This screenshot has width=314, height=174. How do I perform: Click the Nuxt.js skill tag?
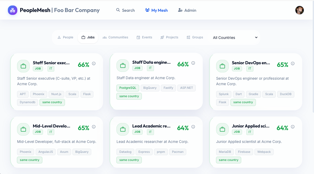(x=56, y=94)
